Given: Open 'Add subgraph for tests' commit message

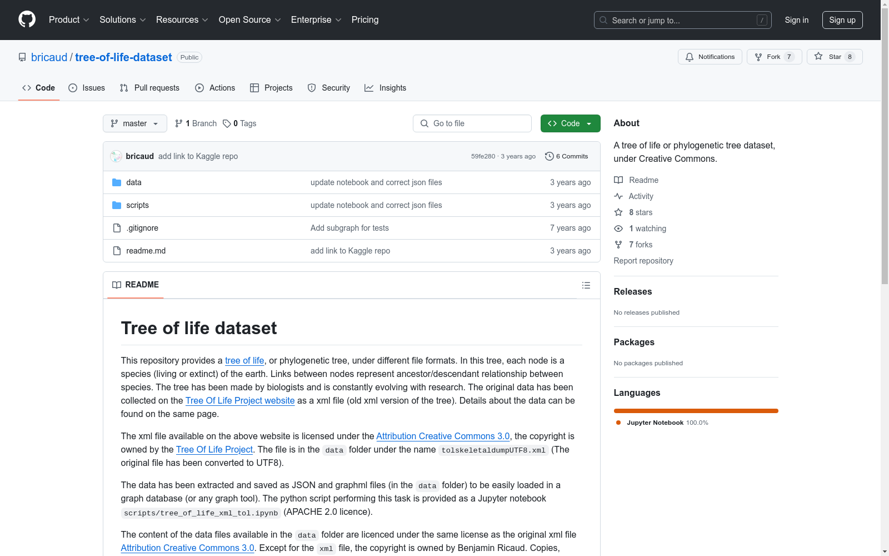Looking at the screenshot, I should [x=349, y=228].
